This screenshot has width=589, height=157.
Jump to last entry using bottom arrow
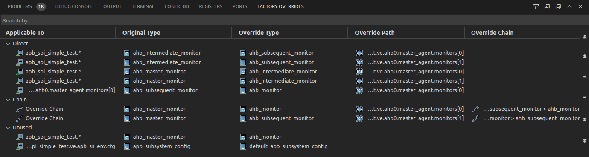[584, 141]
